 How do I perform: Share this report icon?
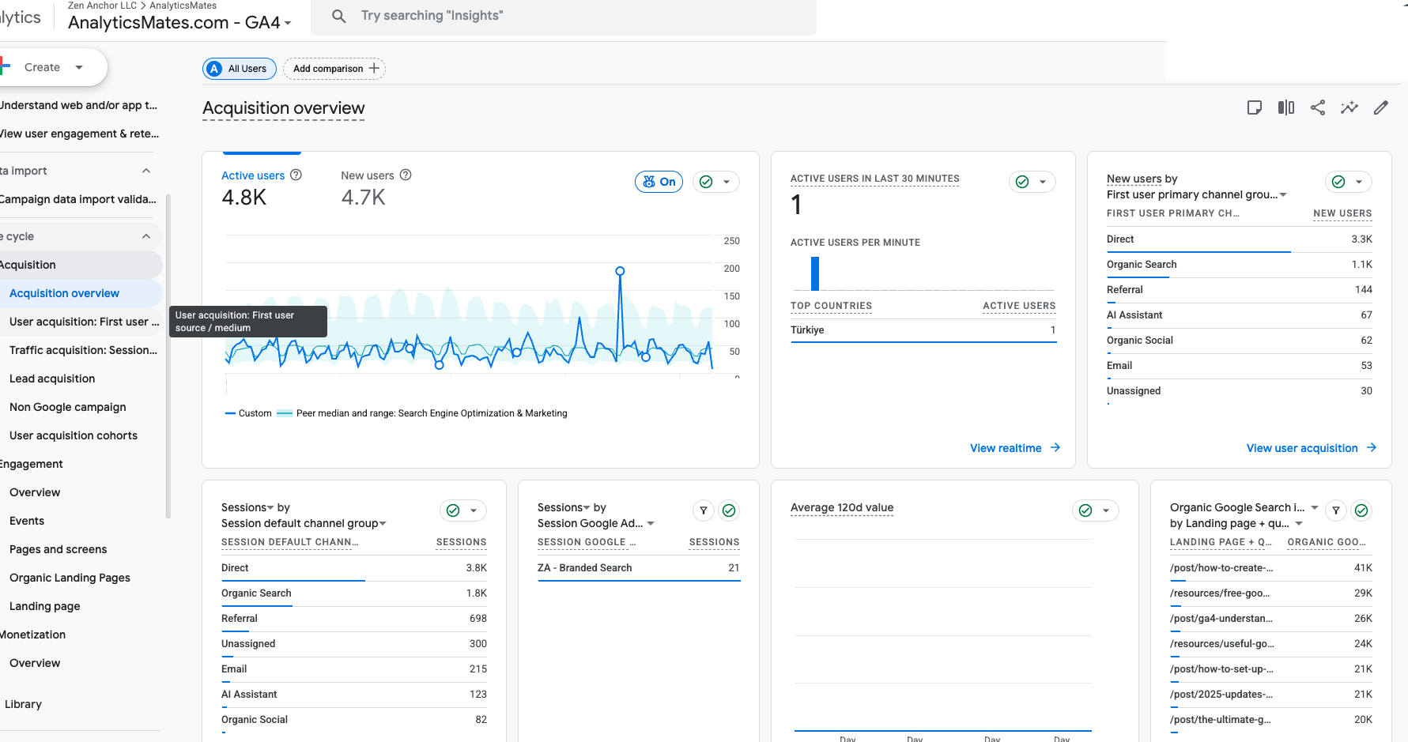(1317, 107)
